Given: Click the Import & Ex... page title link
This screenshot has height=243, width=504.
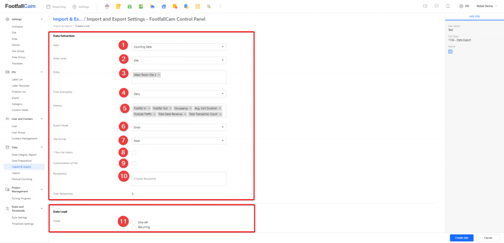Looking at the screenshot, I should click(x=68, y=19).
